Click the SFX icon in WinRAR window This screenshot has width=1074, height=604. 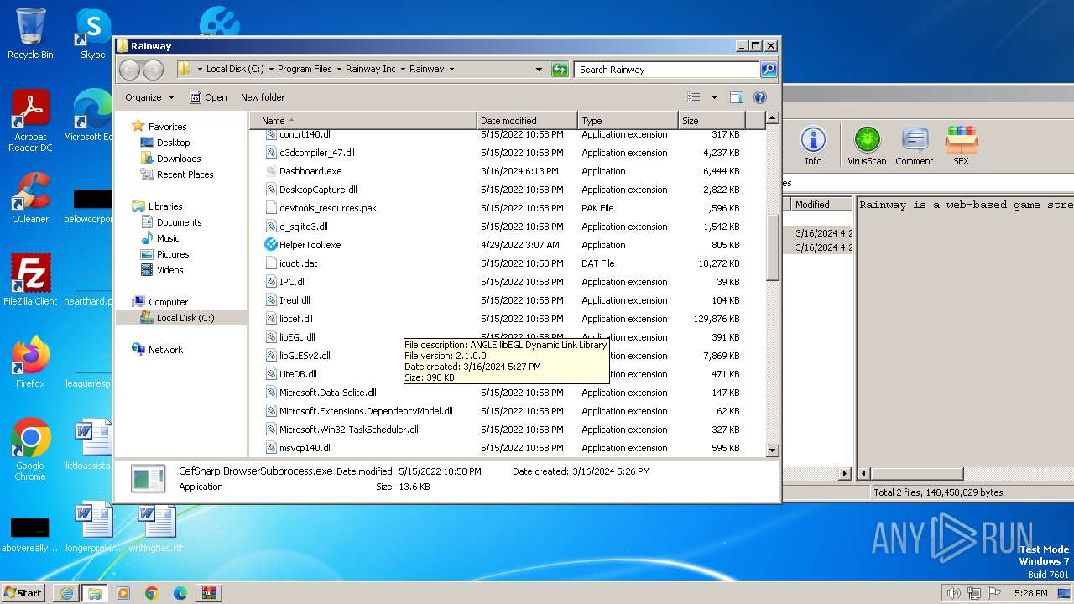click(x=961, y=145)
